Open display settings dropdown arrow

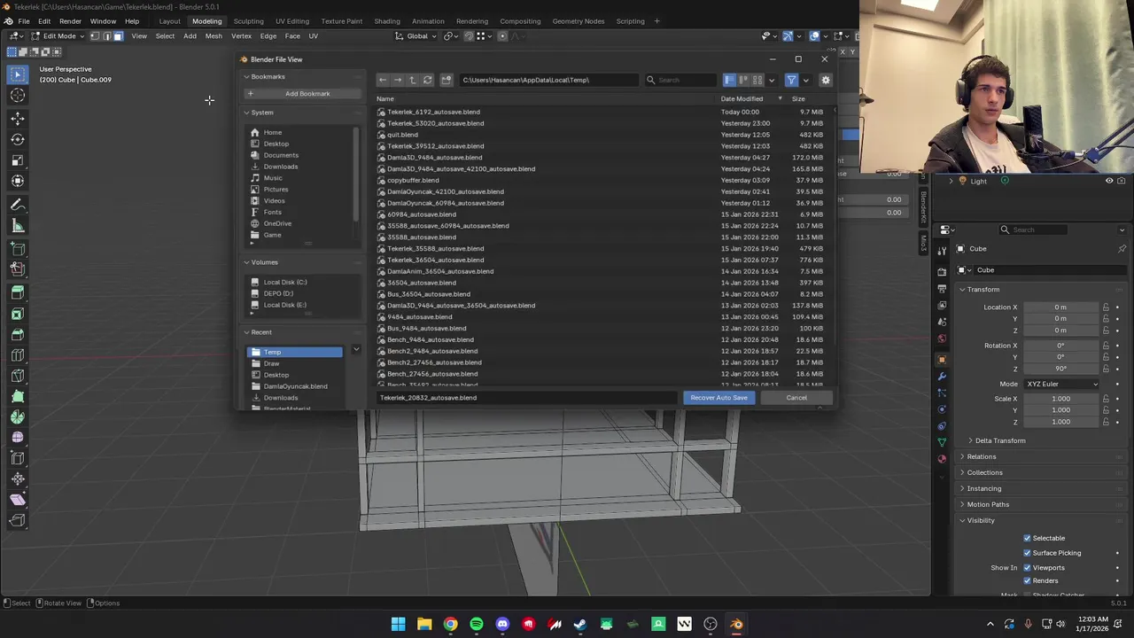(771, 80)
